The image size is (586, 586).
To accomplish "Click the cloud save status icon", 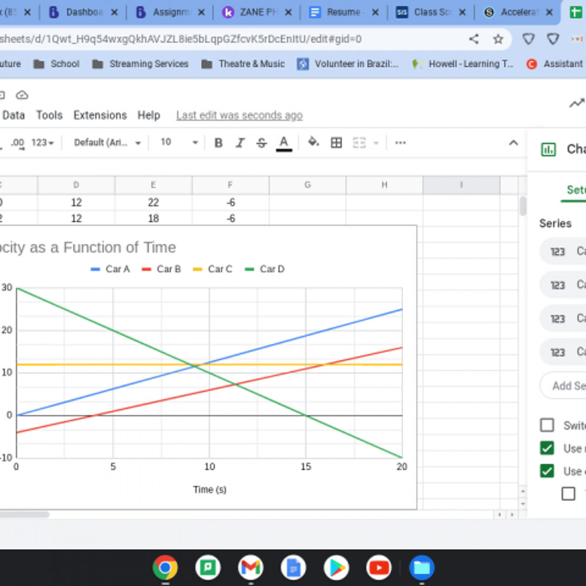I will pyautogui.click(x=22, y=96).
